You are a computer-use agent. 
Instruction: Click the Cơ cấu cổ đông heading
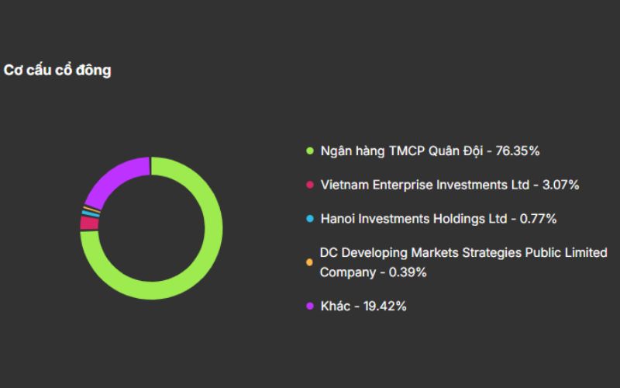point(57,71)
